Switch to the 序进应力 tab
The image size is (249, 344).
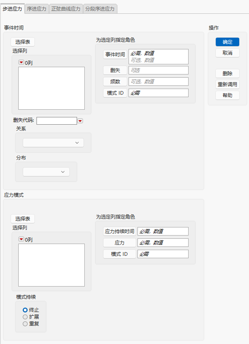coord(36,9)
